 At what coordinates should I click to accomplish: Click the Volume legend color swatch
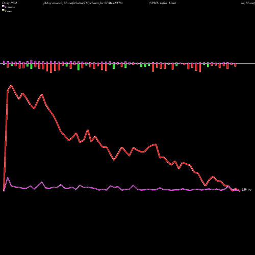click(x=3, y=7)
